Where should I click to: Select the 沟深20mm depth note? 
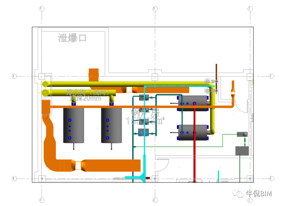(x=86, y=98)
